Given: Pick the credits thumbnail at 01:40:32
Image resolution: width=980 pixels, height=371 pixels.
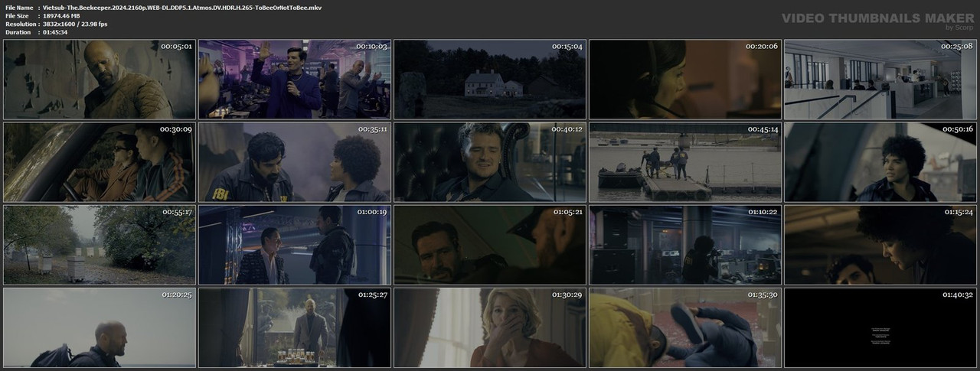Looking at the screenshot, I should coord(880,327).
